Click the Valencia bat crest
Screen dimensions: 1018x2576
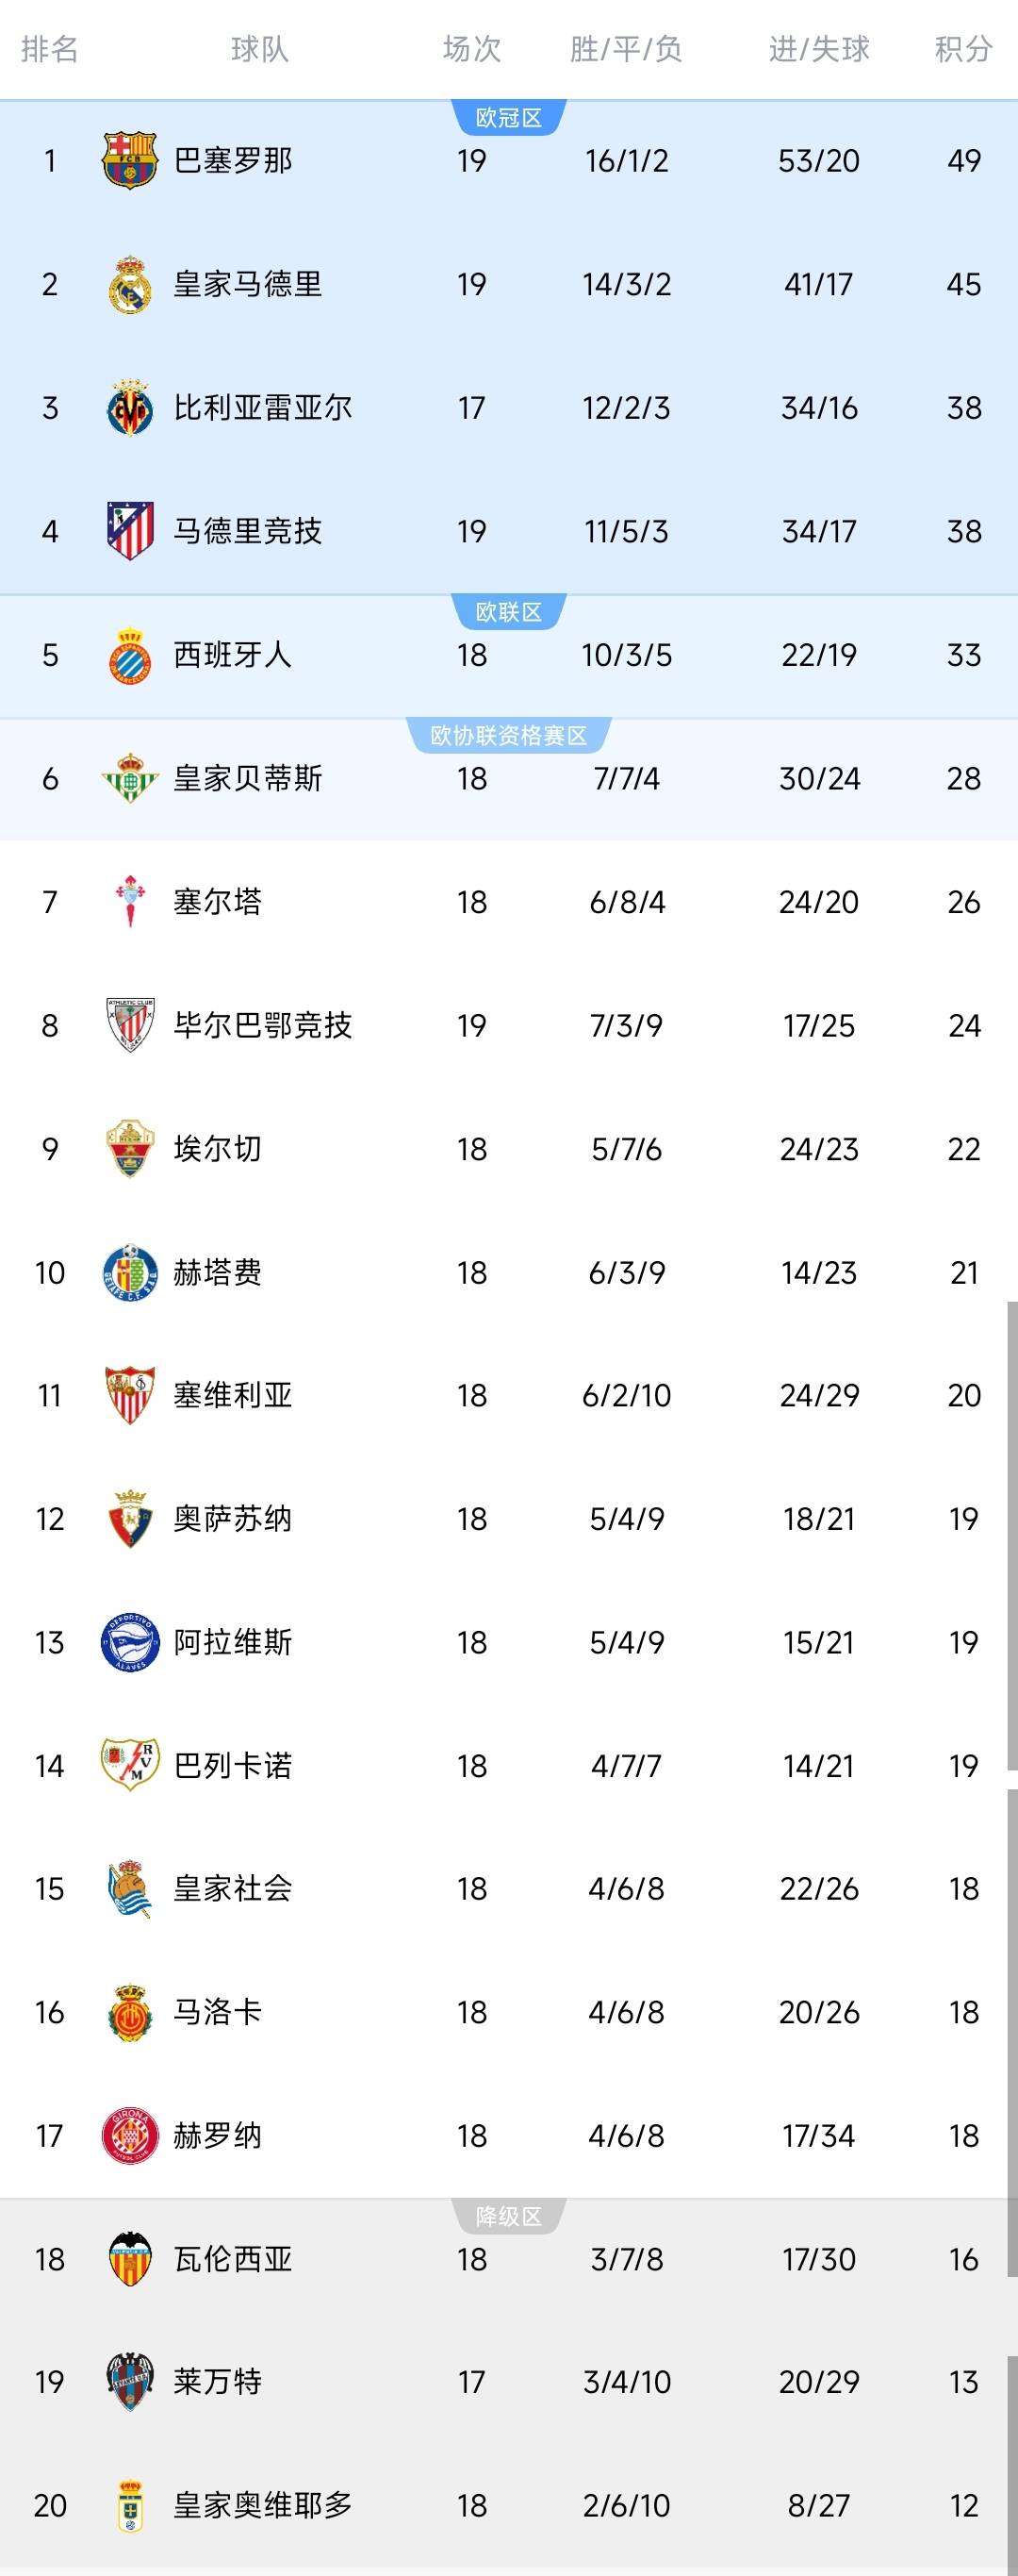point(130,2259)
